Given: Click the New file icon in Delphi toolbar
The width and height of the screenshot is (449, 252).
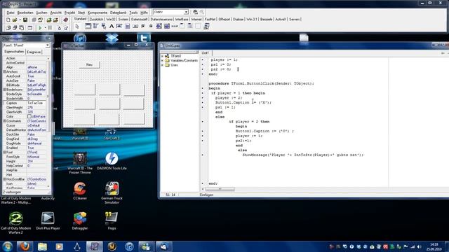Looking at the screenshot, I should (x=8, y=20).
